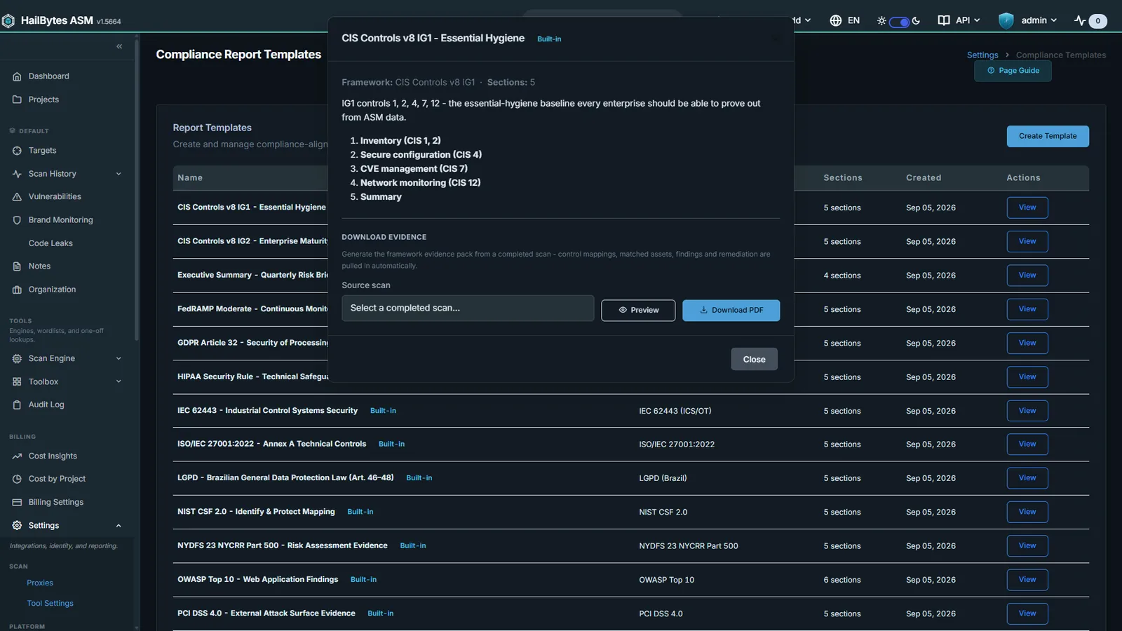Collapse the Settings section chevron

pyautogui.click(x=119, y=525)
